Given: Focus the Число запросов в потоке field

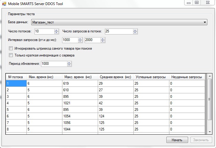Looking at the screenshot, I should (x=119, y=32).
